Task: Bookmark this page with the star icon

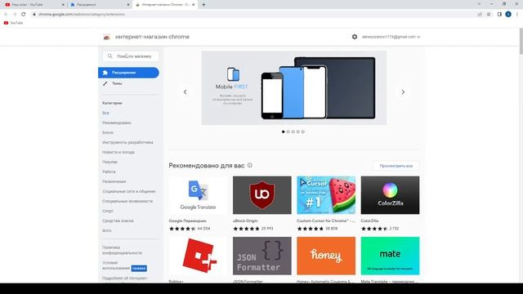Action: tap(489, 15)
